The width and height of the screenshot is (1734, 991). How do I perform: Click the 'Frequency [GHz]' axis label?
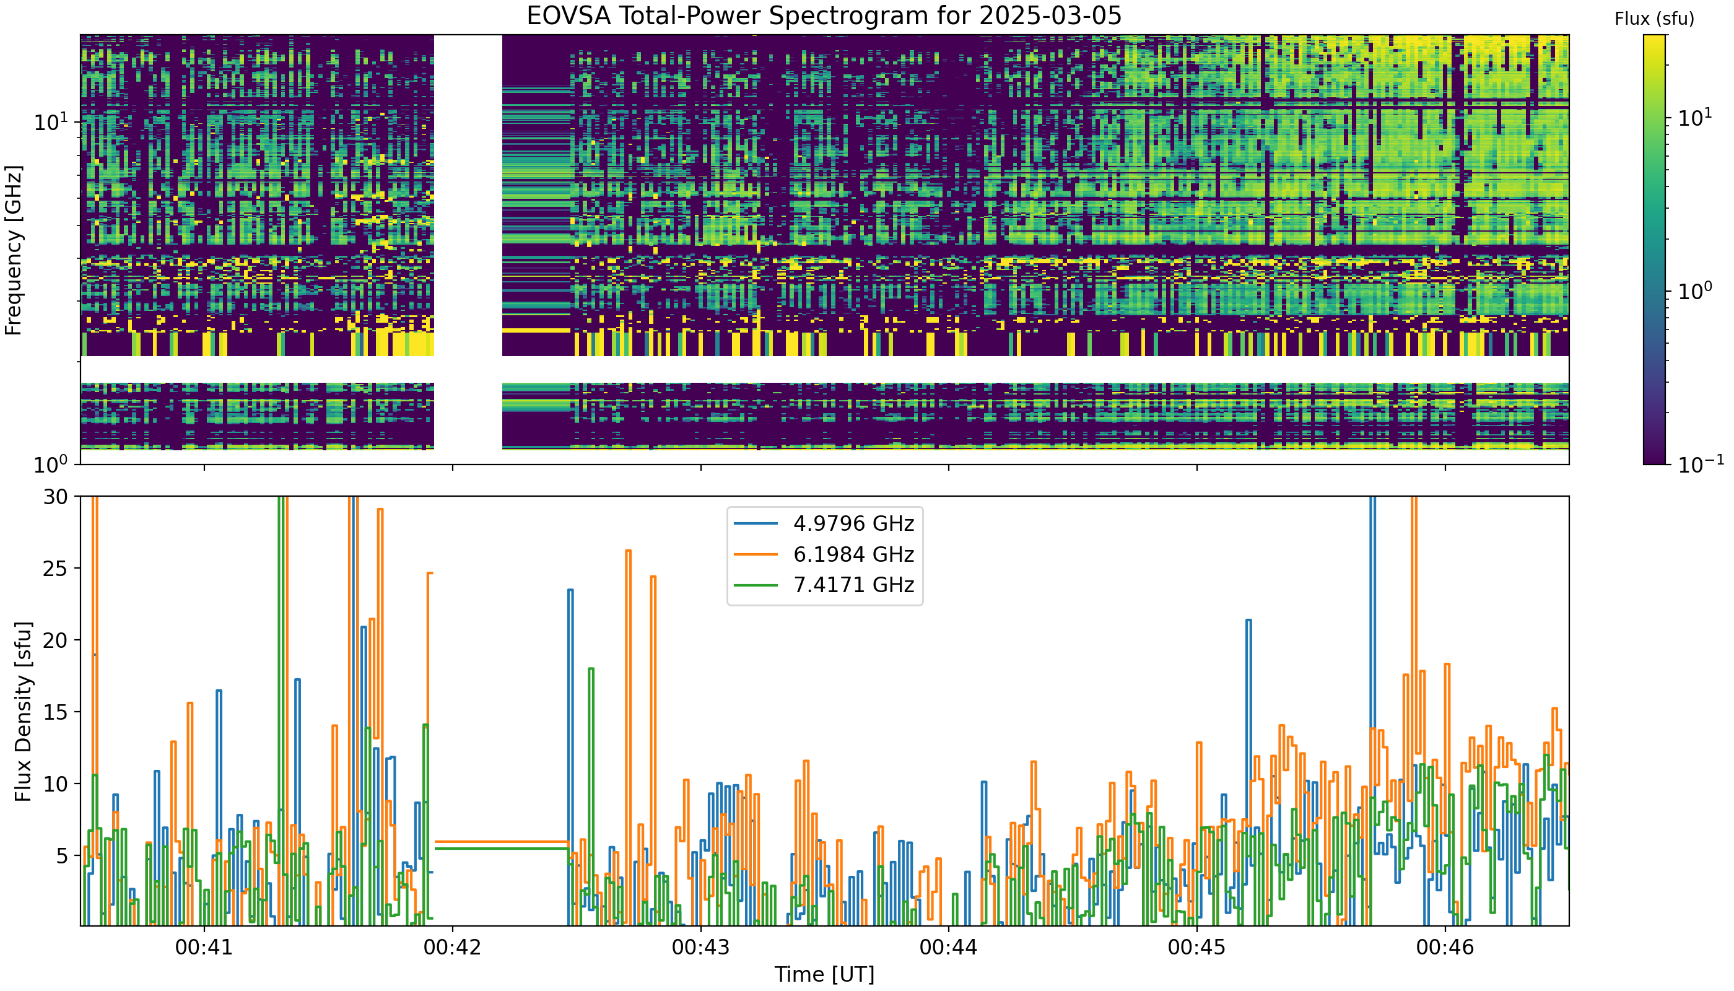14,250
